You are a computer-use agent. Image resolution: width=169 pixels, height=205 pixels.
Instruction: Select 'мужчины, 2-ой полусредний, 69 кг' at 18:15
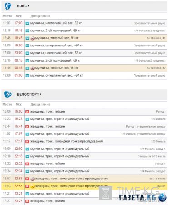coord(55,31)
